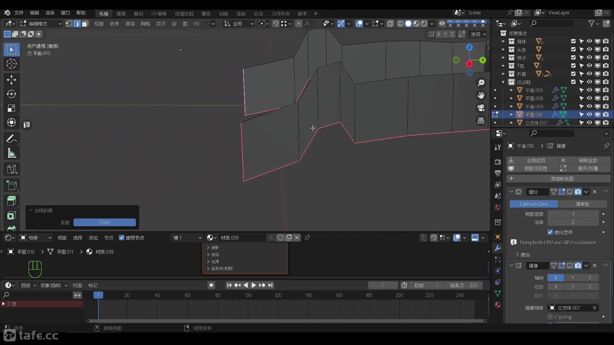Toggle mirror bisect Z

coord(590,287)
